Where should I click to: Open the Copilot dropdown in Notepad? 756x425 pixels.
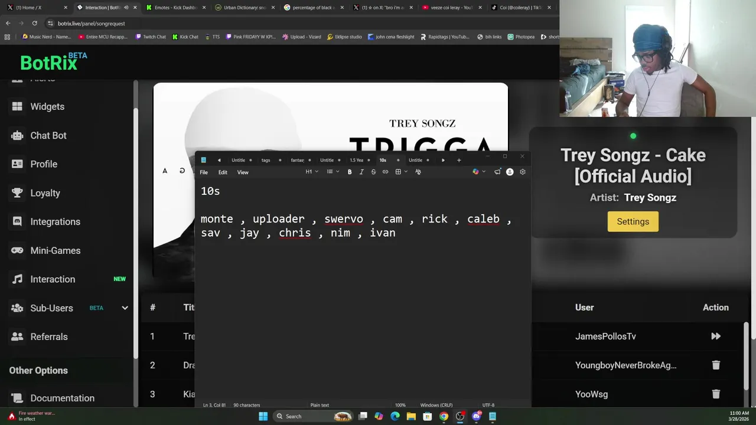[x=479, y=172]
